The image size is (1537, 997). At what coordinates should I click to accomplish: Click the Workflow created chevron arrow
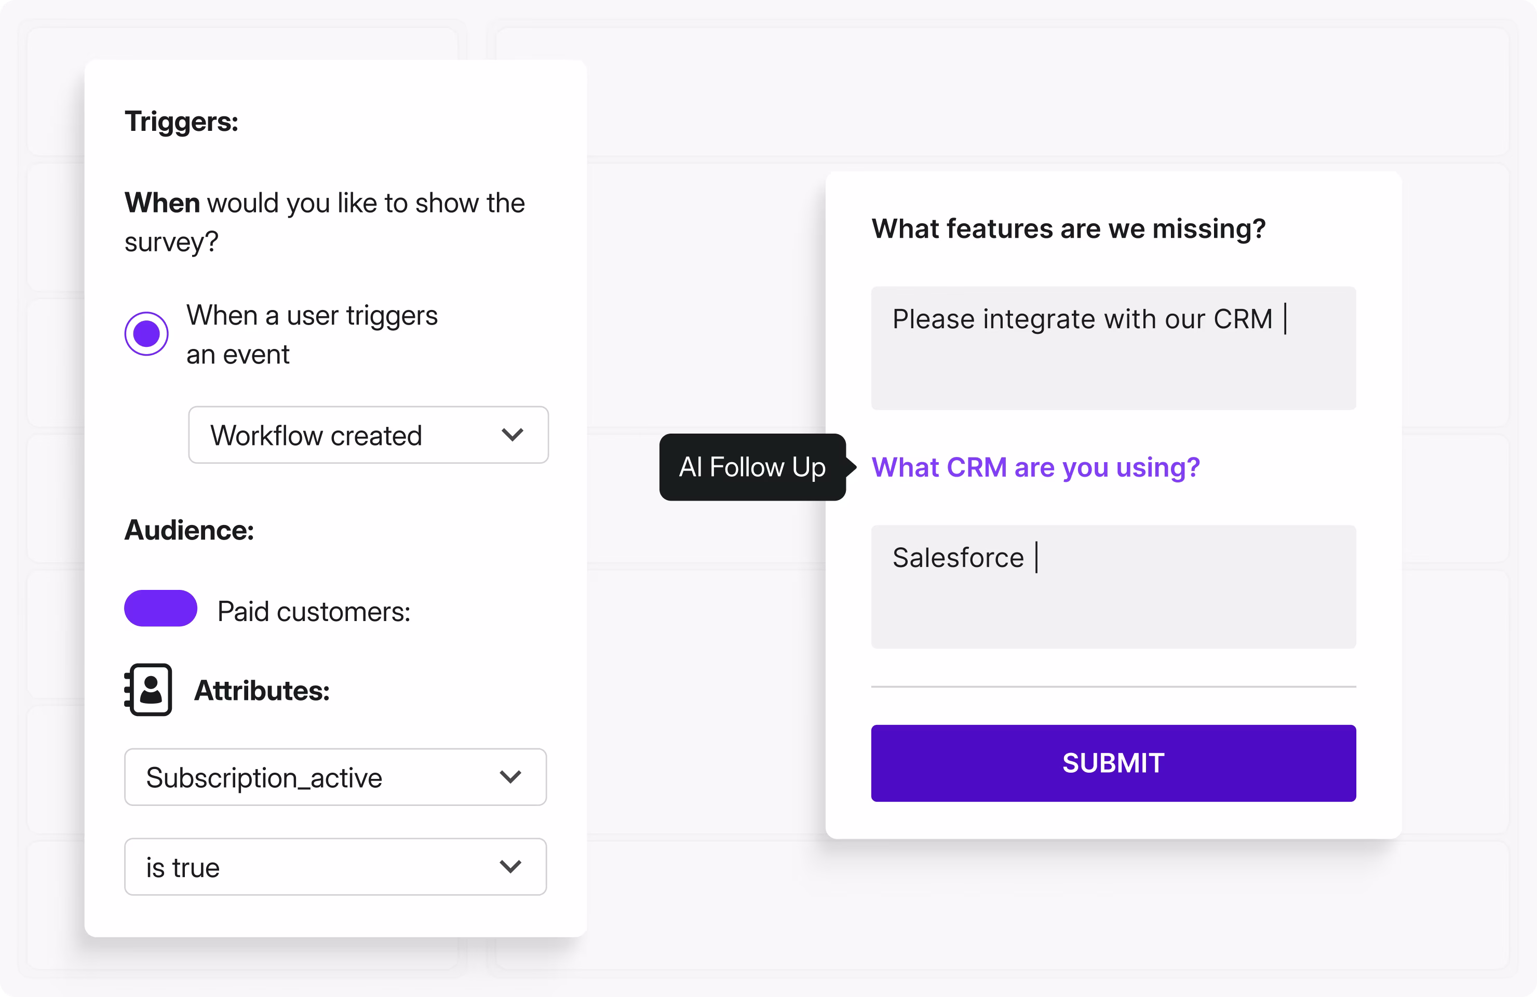[512, 435]
